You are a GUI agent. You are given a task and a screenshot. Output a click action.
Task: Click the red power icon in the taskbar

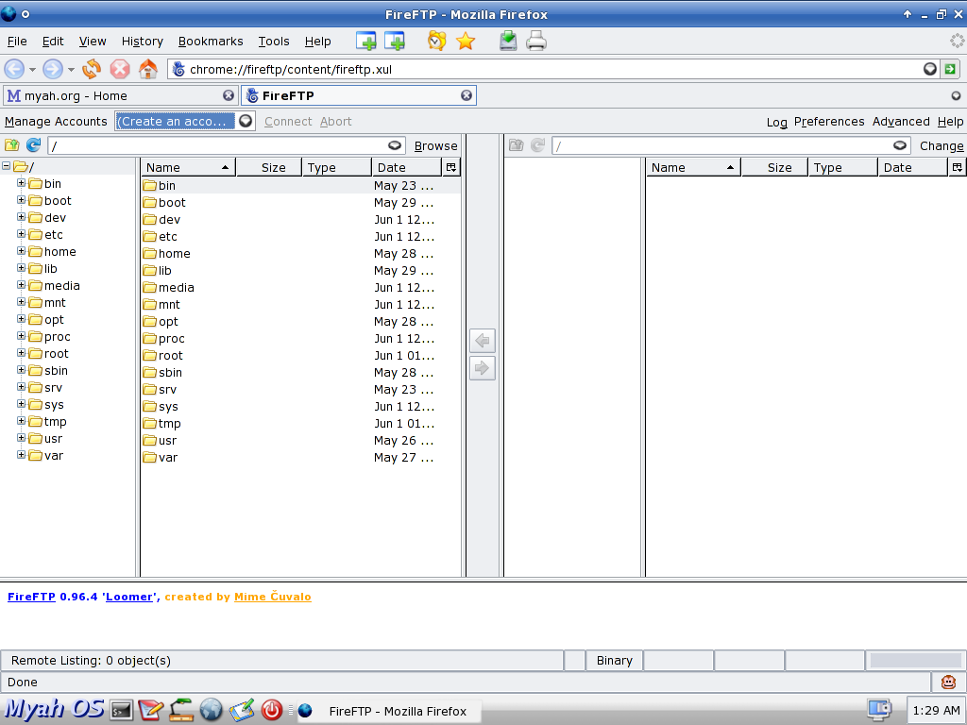(x=271, y=710)
